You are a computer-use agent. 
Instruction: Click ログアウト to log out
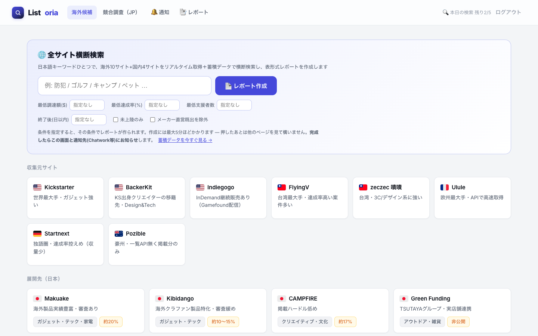[x=508, y=12]
